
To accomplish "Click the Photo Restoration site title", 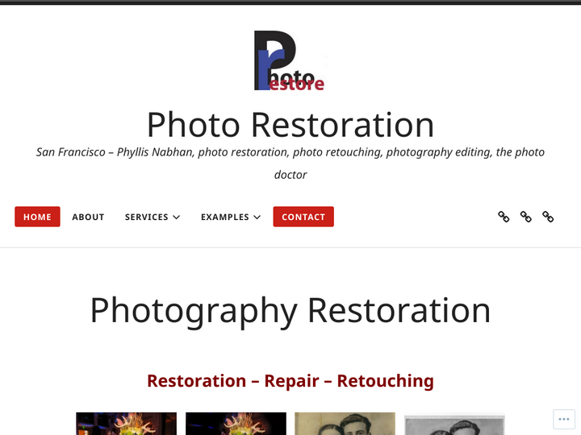I will [x=290, y=125].
